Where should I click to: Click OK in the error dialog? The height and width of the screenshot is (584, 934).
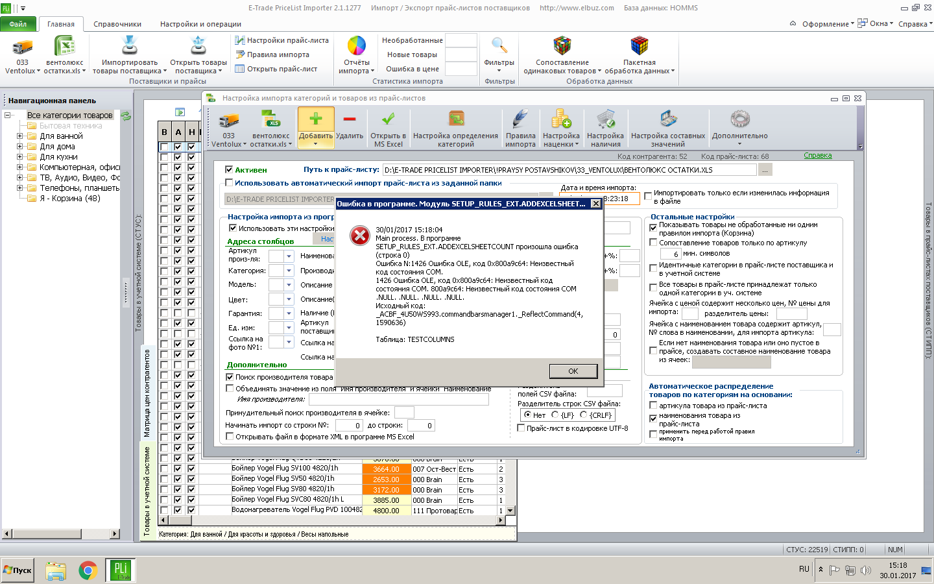(573, 371)
